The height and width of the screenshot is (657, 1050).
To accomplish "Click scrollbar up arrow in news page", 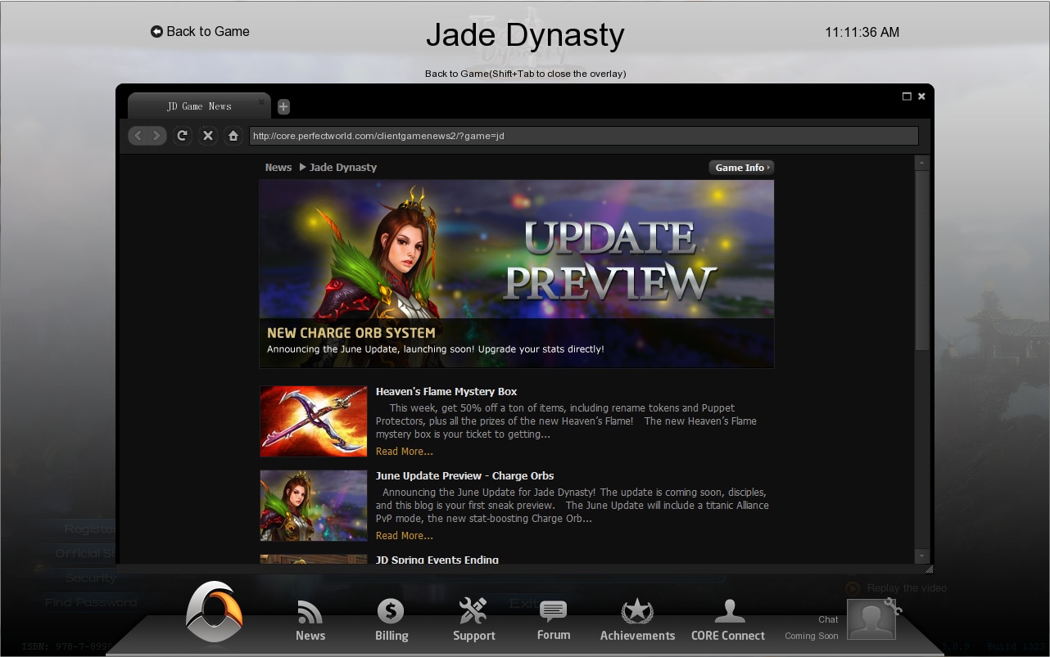I will 922,164.
